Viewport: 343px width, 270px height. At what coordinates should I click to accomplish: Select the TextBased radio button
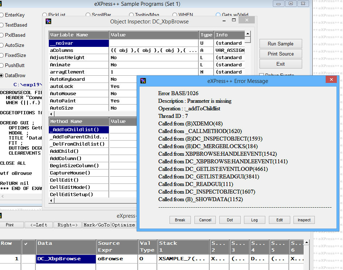(x=1, y=25)
